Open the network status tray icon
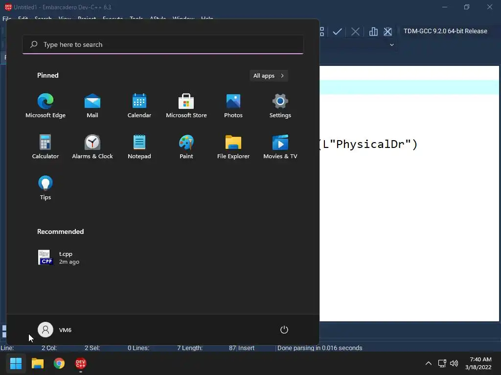 [442, 363]
